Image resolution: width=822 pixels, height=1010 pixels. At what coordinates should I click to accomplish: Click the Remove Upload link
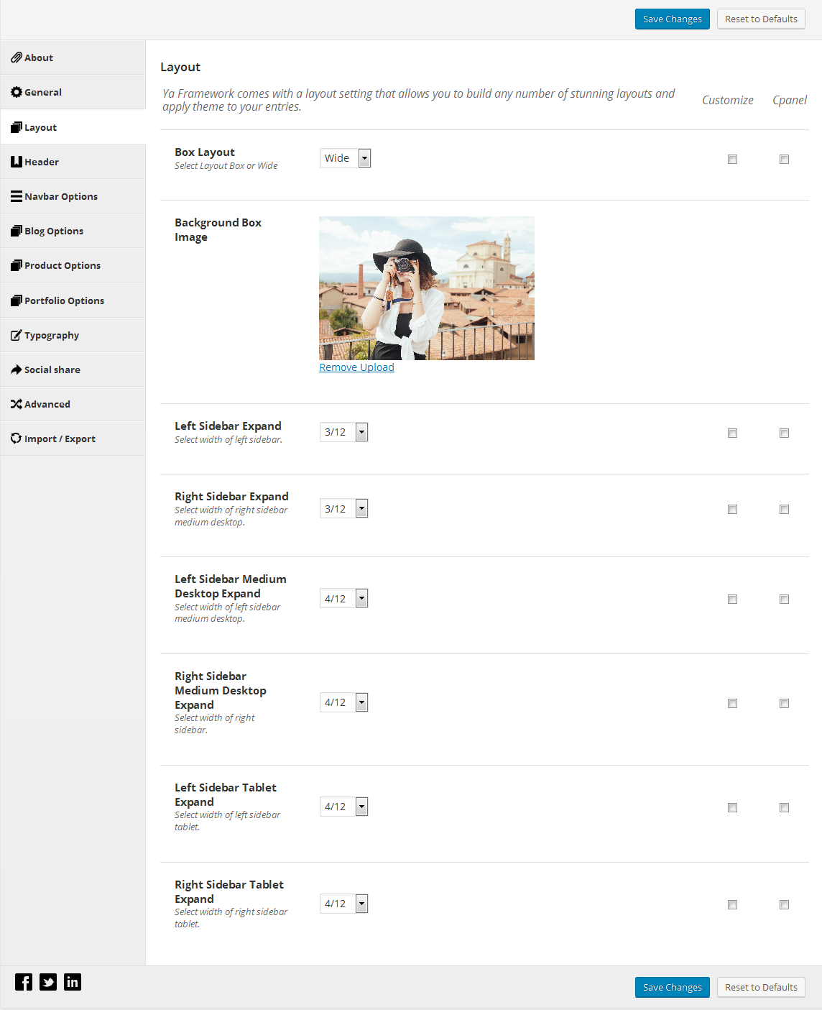click(x=356, y=367)
